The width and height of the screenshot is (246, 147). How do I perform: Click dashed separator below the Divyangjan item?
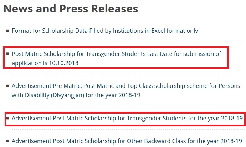[x=128, y=106]
